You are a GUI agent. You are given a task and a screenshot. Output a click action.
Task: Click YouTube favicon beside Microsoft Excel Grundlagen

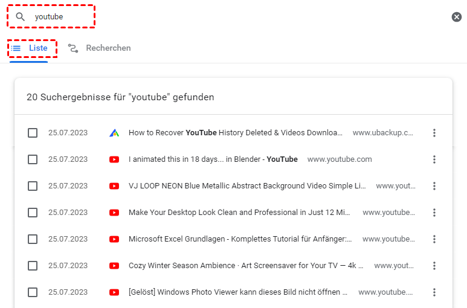click(114, 239)
